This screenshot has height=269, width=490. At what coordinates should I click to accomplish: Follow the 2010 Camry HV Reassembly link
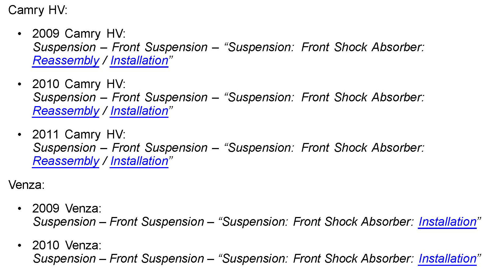(x=66, y=111)
